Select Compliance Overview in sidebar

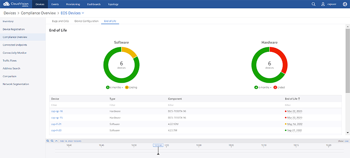pyautogui.click(x=23, y=37)
